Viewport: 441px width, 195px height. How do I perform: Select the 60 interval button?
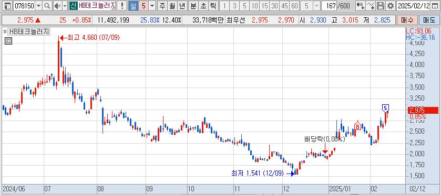click(x=294, y=6)
